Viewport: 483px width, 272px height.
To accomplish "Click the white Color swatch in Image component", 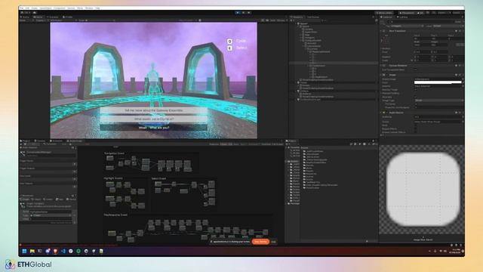I will [x=438, y=82].
